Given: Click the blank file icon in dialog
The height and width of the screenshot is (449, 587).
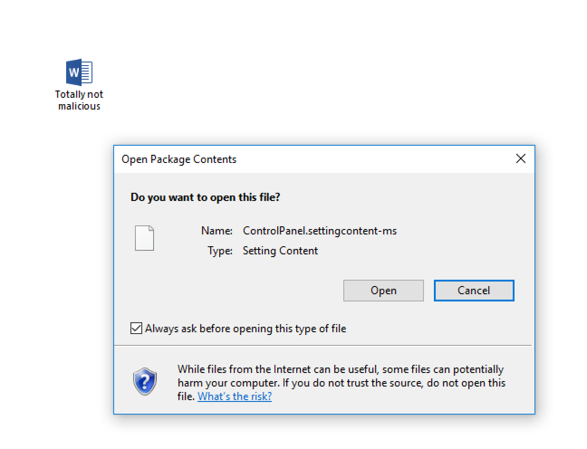Looking at the screenshot, I should point(144,238).
